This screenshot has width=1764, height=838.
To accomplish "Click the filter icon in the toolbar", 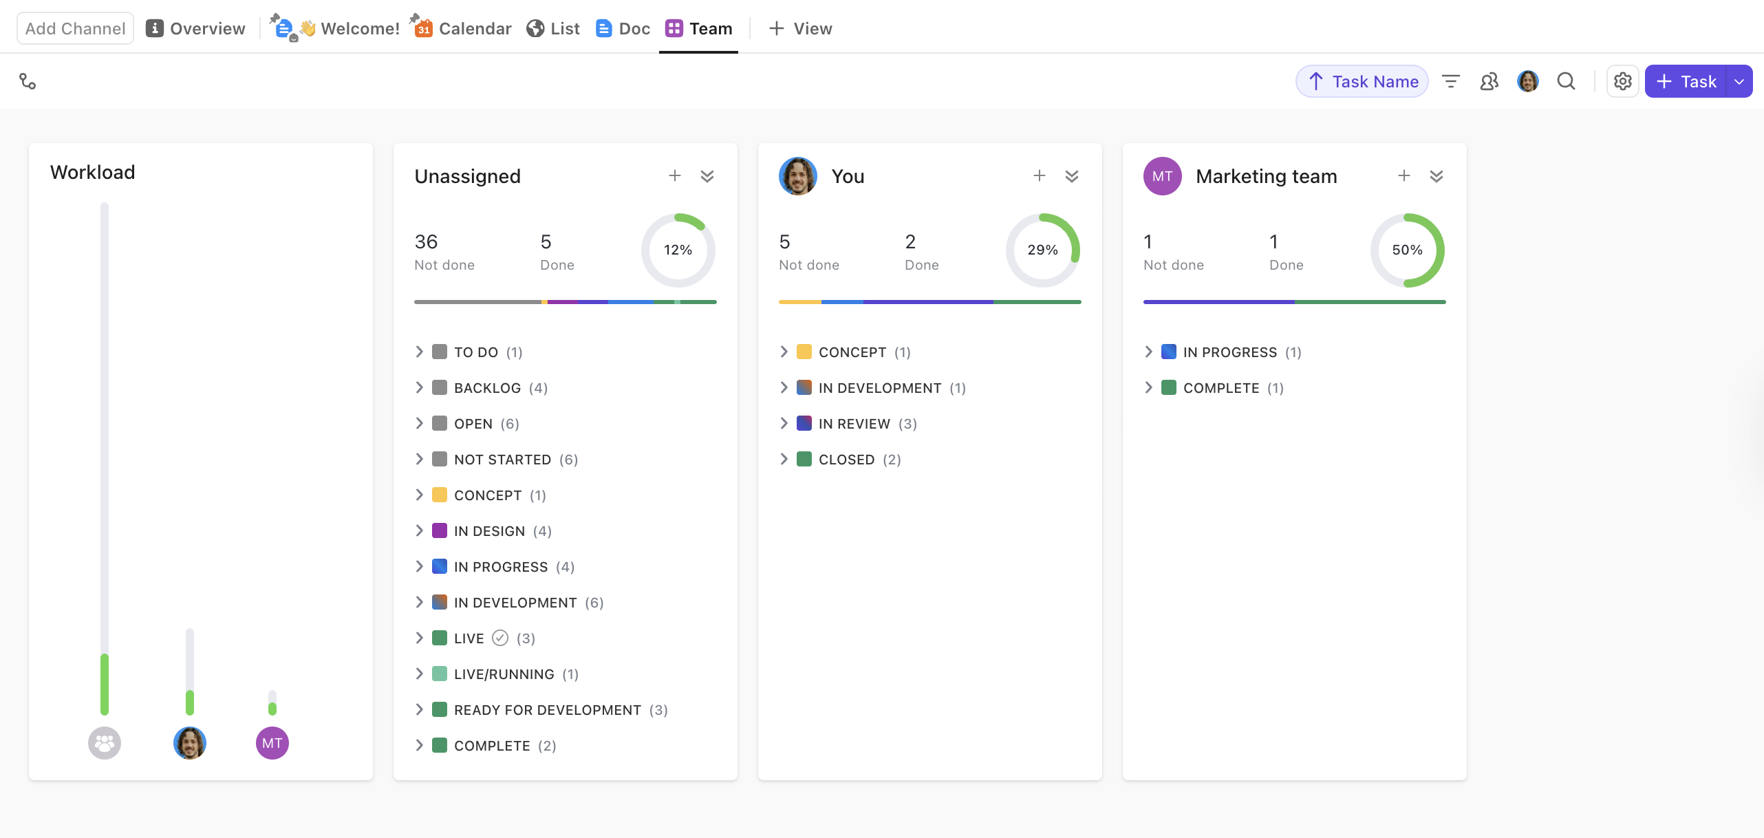I will [1450, 80].
